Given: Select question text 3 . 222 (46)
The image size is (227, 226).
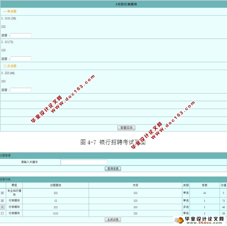Looking at the screenshot, I should pos(8,73).
